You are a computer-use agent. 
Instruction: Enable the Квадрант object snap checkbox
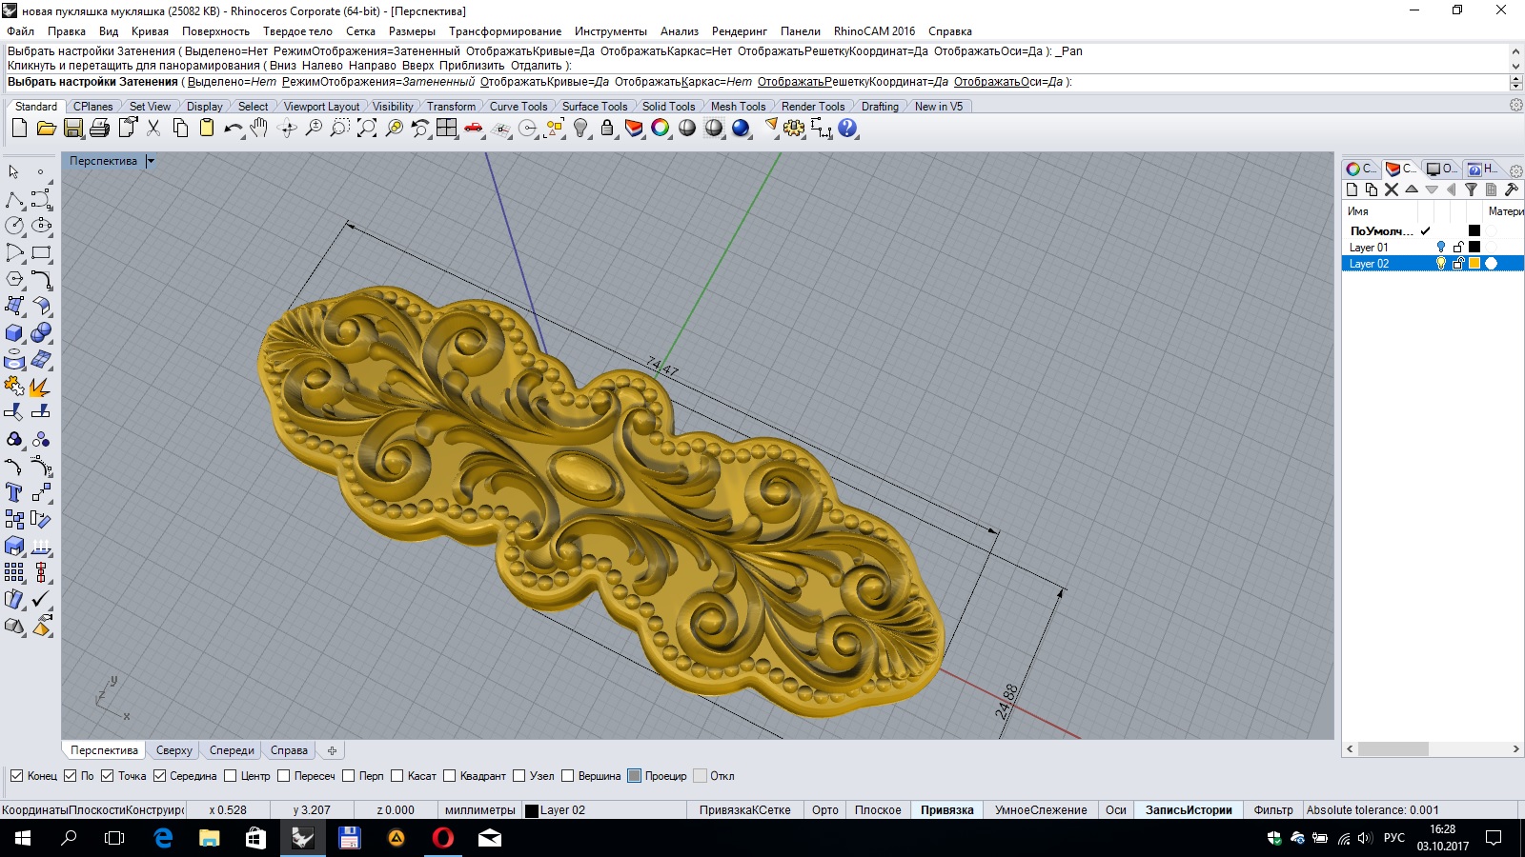click(450, 776)
